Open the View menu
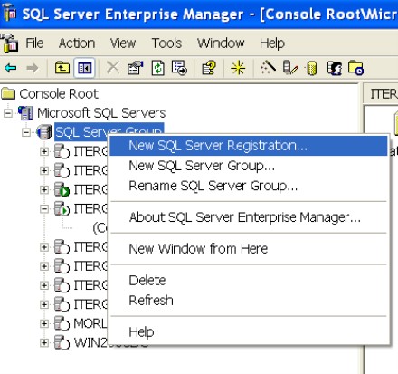The width and height of the screenshot is (398, 374). pos(123,43)
